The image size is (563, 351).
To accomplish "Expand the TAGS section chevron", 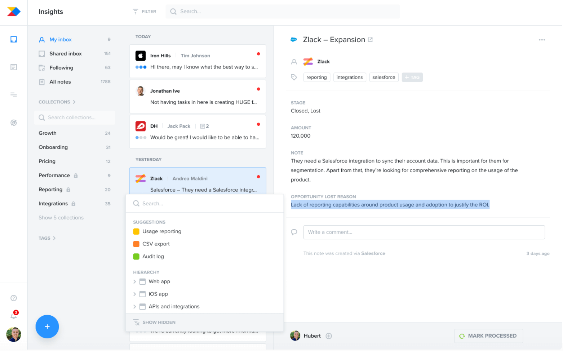I will tap(54, 238).
